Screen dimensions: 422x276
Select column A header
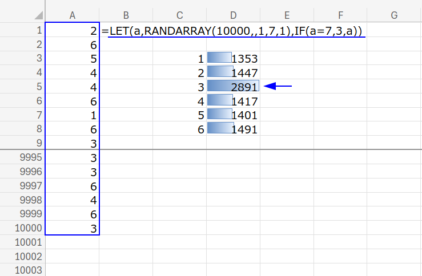pyautogui.click(x=72, y=15)
